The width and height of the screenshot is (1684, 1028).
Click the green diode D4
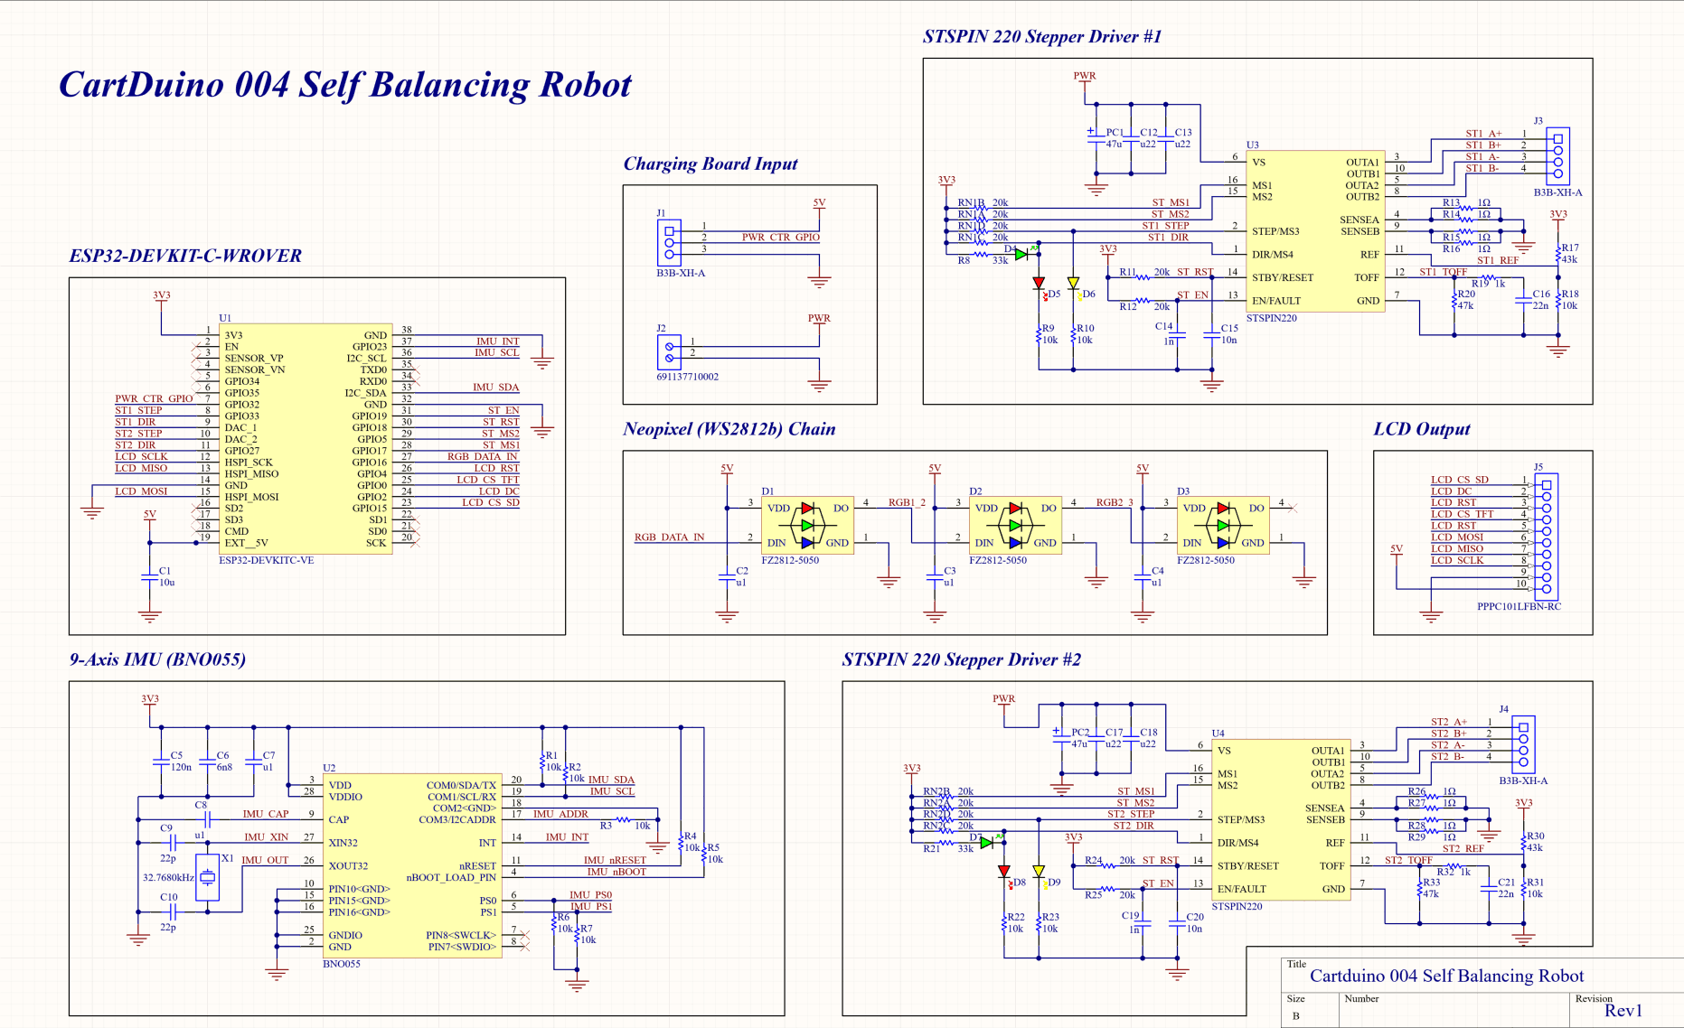tap(1021, 255)
